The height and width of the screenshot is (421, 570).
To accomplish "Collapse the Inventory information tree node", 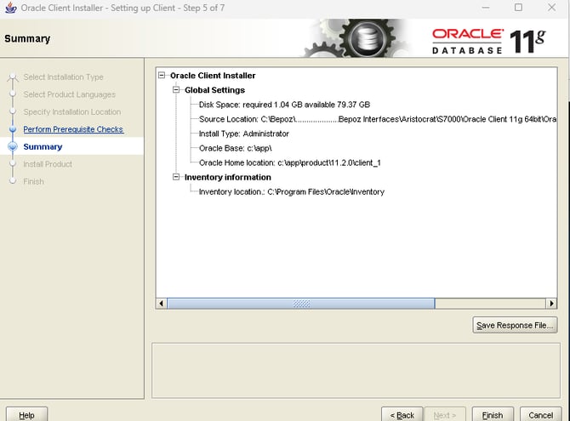I will click(176, 178).
